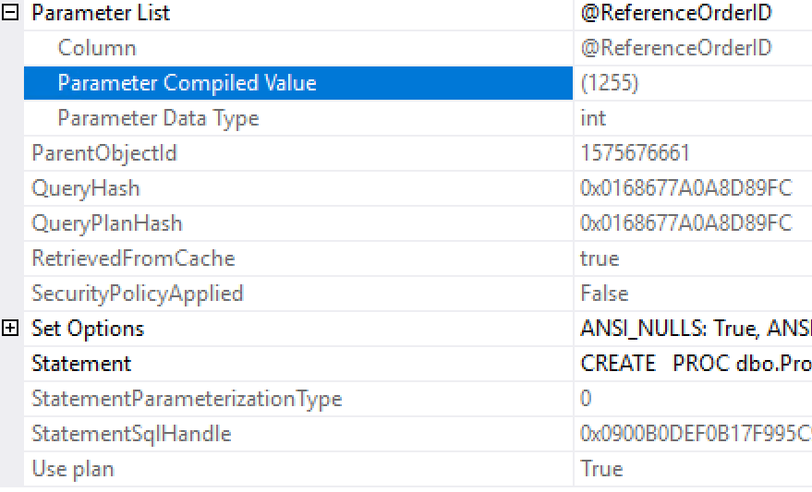Image resolution: width=812 pixels, height=492 pixels.
Task: Click the 1575676661 object id value
Action: pos(635,153)
